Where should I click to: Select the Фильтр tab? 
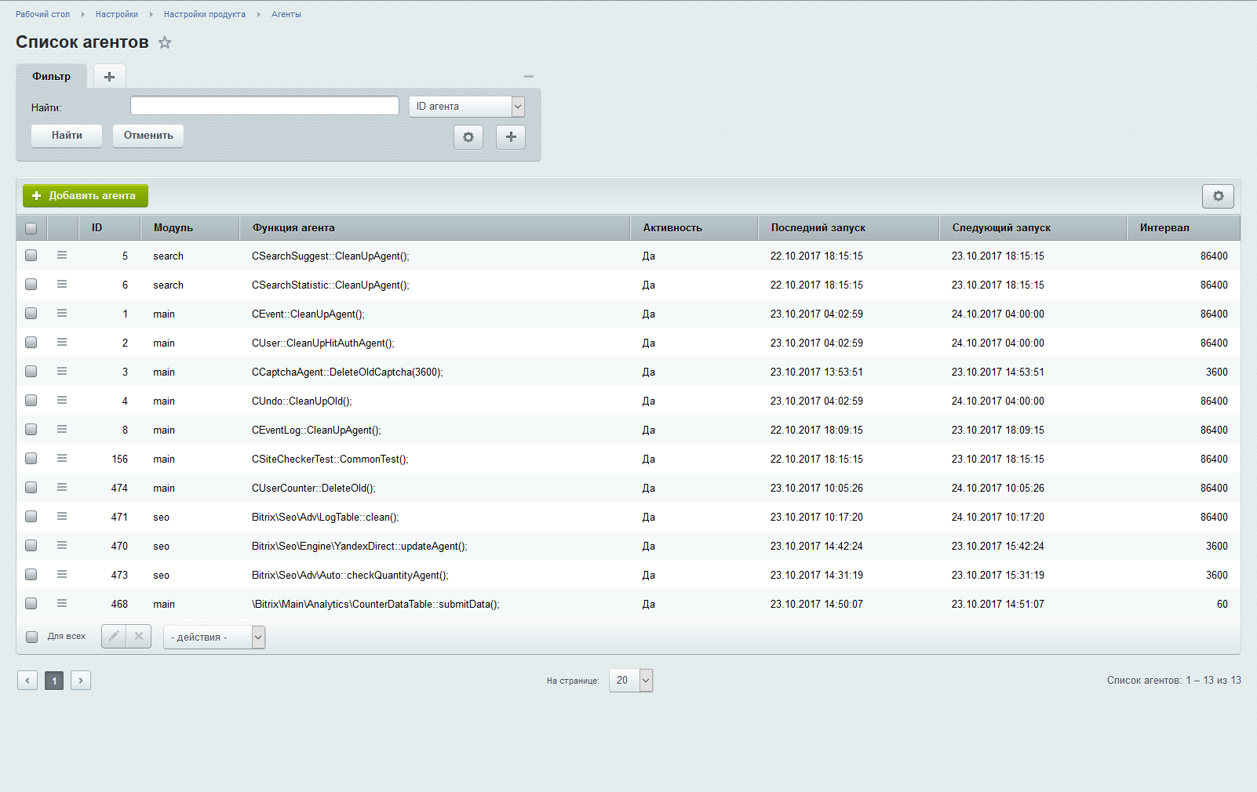pos(52,76)
